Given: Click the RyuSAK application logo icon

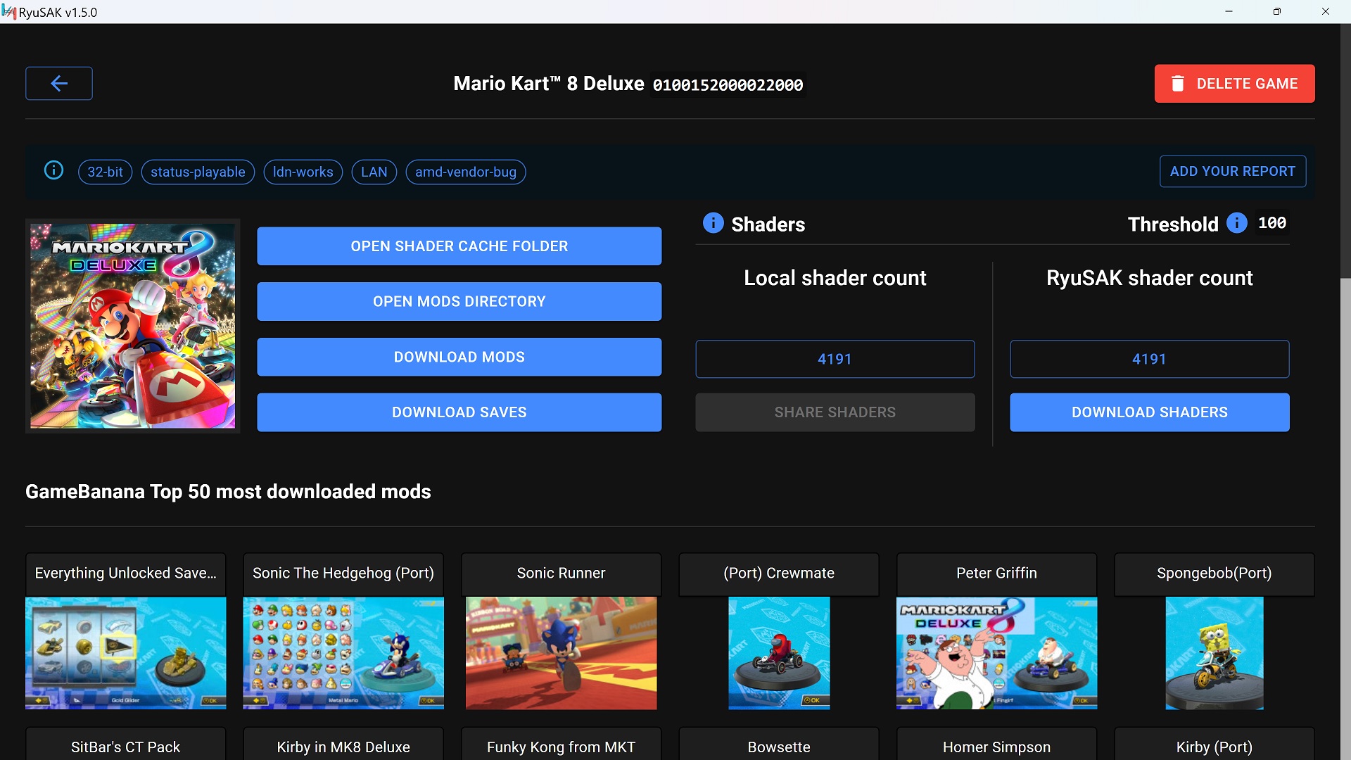Looking at the screenshot, I should tap(11, 11).
